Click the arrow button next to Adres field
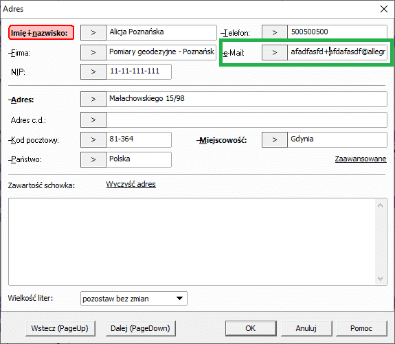 93,99
